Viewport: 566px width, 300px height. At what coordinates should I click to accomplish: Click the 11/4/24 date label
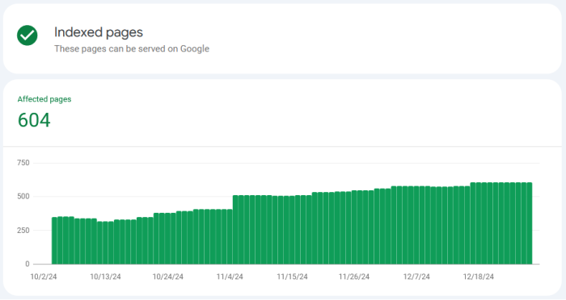[x=230, y=277]
